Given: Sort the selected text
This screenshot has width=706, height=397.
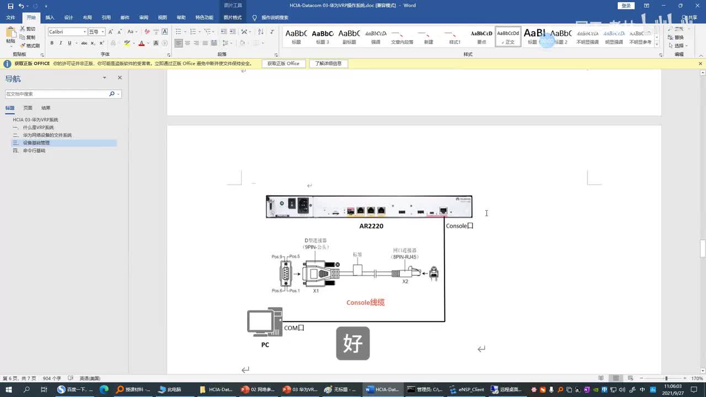Looking at the screenshot, I should click(260, 32).
